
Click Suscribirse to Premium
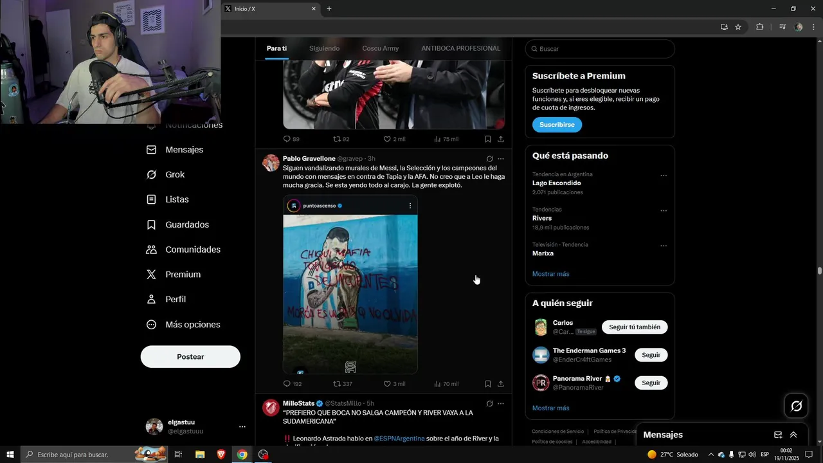tap(557, 125)
